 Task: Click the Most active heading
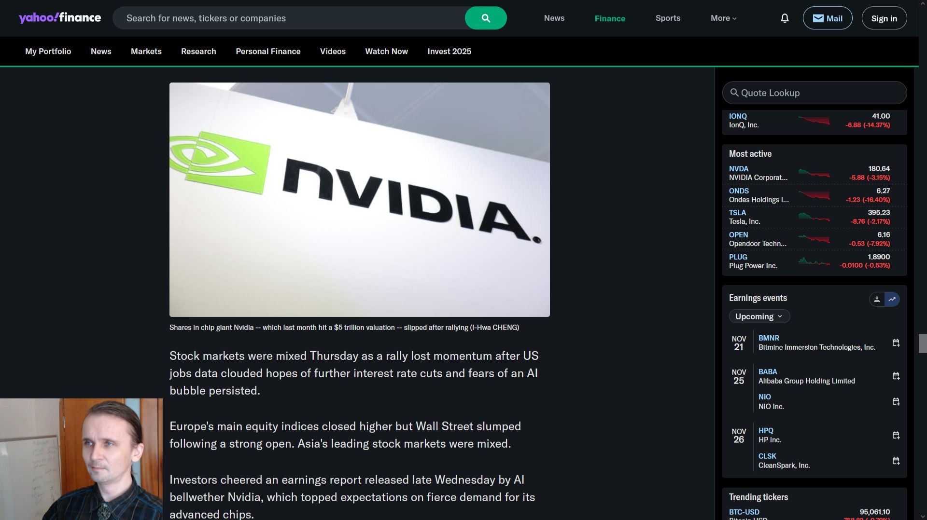pos(750,154)
